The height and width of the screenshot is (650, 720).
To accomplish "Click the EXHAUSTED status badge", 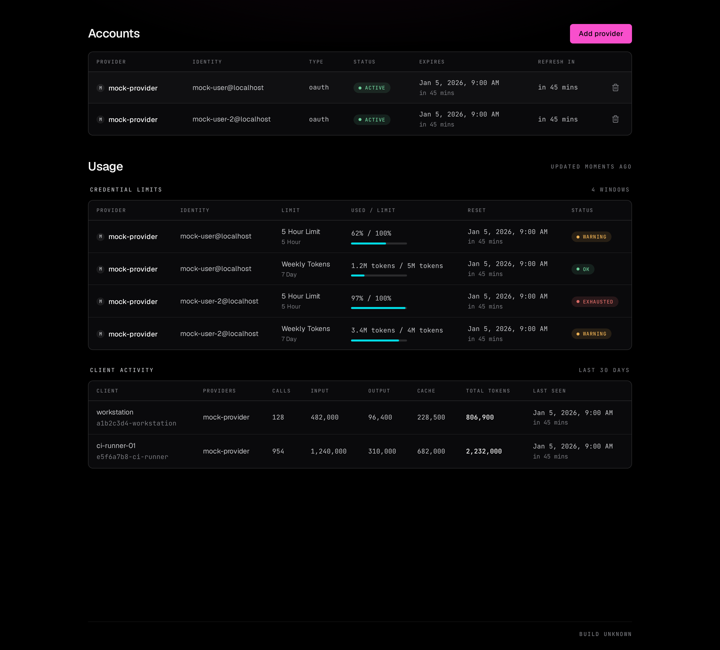I will coord(595,302).
